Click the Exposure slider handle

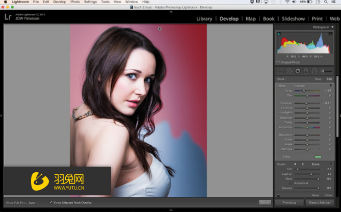click(x=306, y=103)
